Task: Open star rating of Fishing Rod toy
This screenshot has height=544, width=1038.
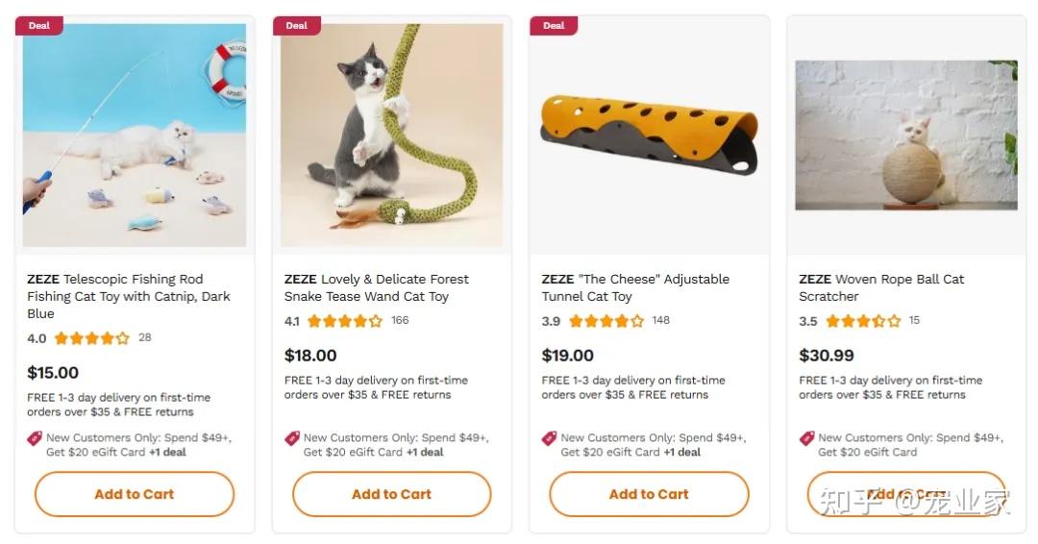Action: coord(91,338)
